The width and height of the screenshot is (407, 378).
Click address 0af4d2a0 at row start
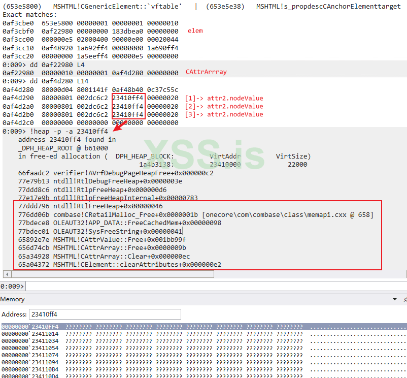click(x=18, y=107)
